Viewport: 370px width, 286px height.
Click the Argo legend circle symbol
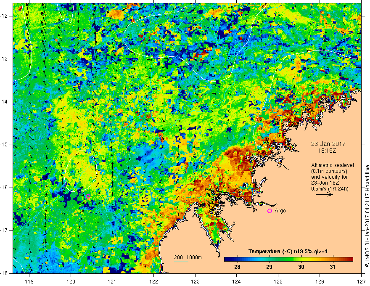pos(270,211)
